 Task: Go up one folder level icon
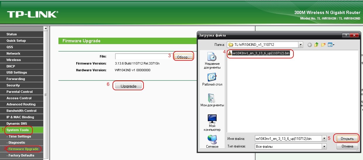point(316,45)
